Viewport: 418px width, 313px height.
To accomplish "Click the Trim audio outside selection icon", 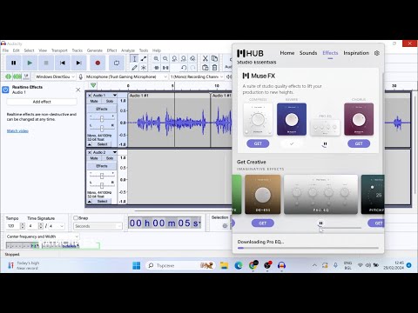I will pos(156,68).
